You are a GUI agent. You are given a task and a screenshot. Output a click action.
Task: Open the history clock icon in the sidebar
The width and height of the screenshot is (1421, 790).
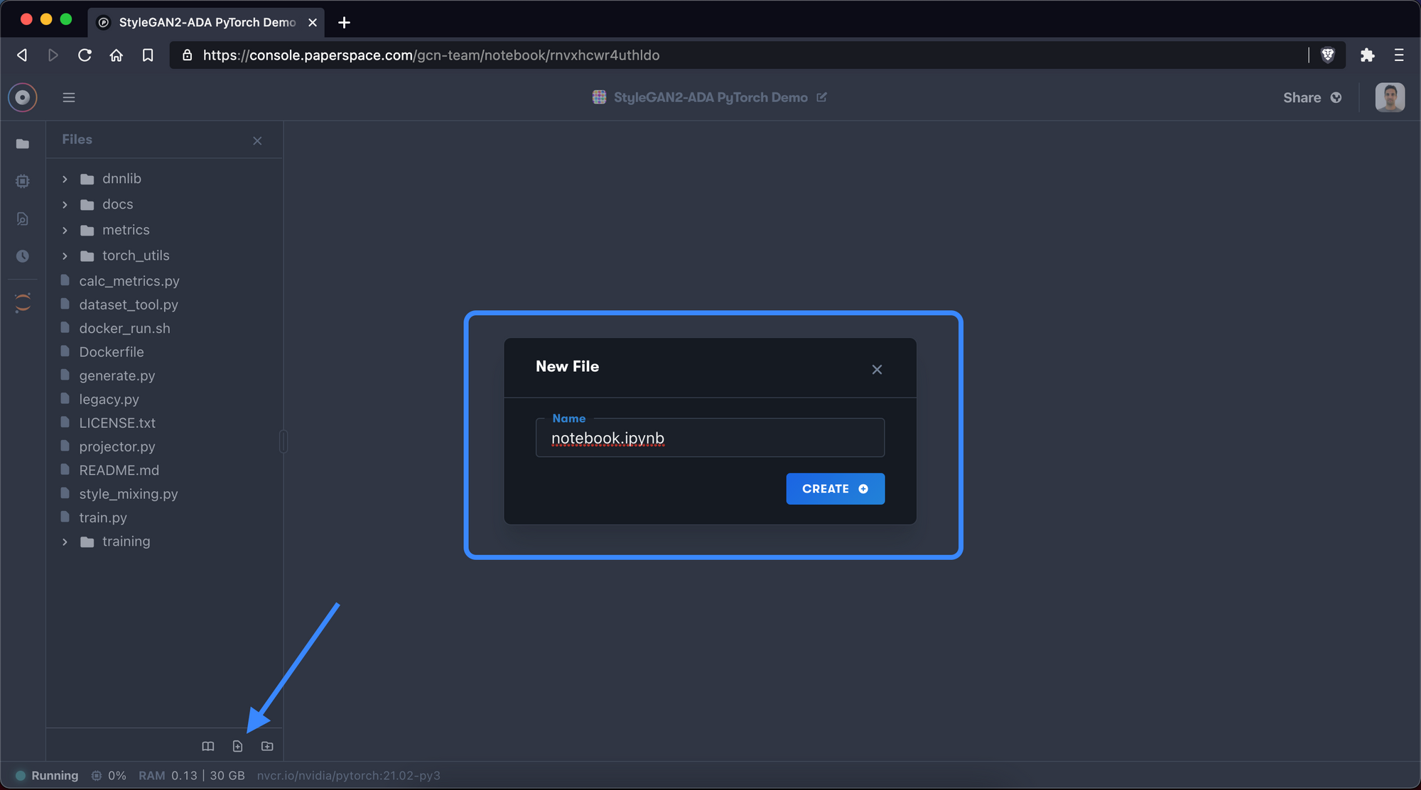click(x=23, y=256)
